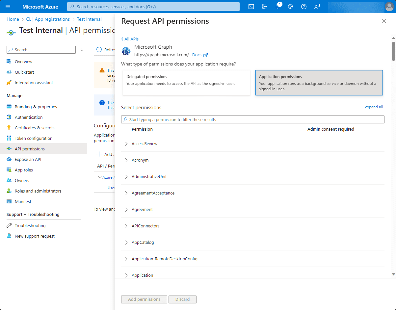Image resolution: width=396 pixels, height=310 pixels.
Task: Click the Discard button
Action: 182,299
